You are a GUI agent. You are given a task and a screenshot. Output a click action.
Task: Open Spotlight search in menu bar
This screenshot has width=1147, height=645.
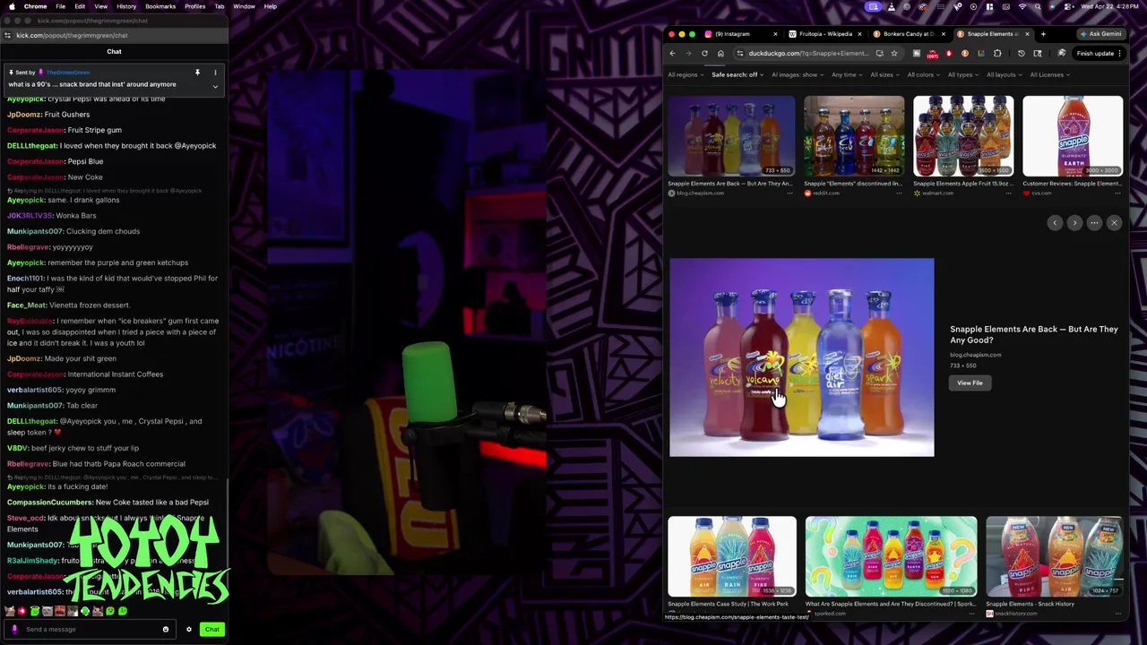click(1039, 6)
